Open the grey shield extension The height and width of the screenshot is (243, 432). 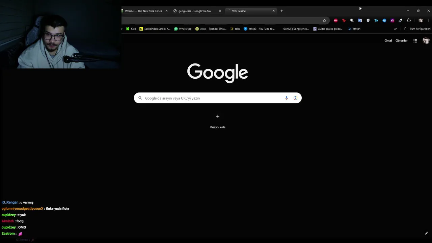click(368, 21)
